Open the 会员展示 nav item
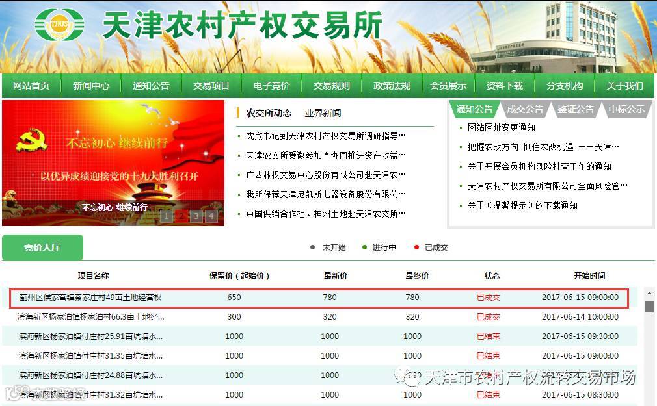This screenshot has width=657, height=406. (448, 86)
